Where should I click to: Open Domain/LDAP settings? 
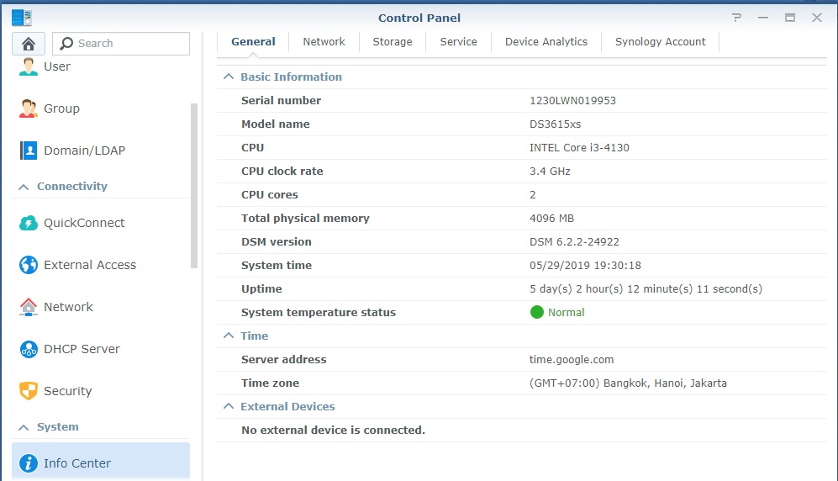coord(72,151)
